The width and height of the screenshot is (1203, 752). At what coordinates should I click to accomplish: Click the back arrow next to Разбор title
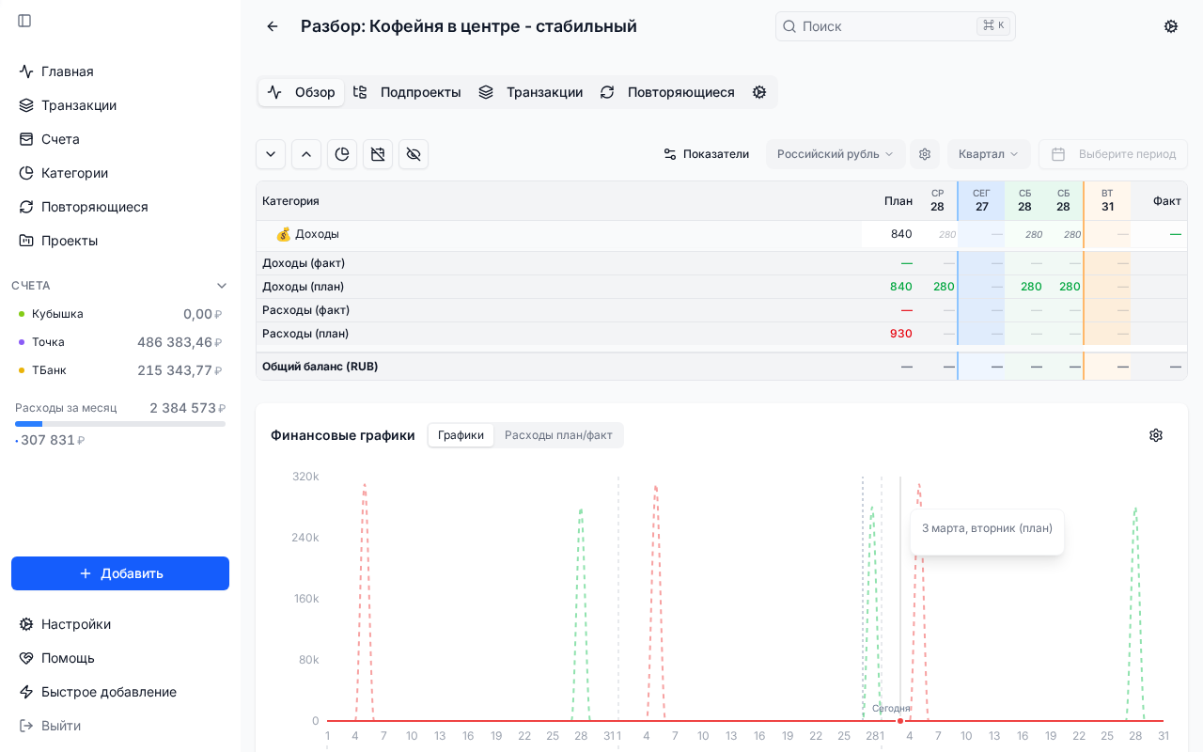pyautogui.click(x=273, y=26)
